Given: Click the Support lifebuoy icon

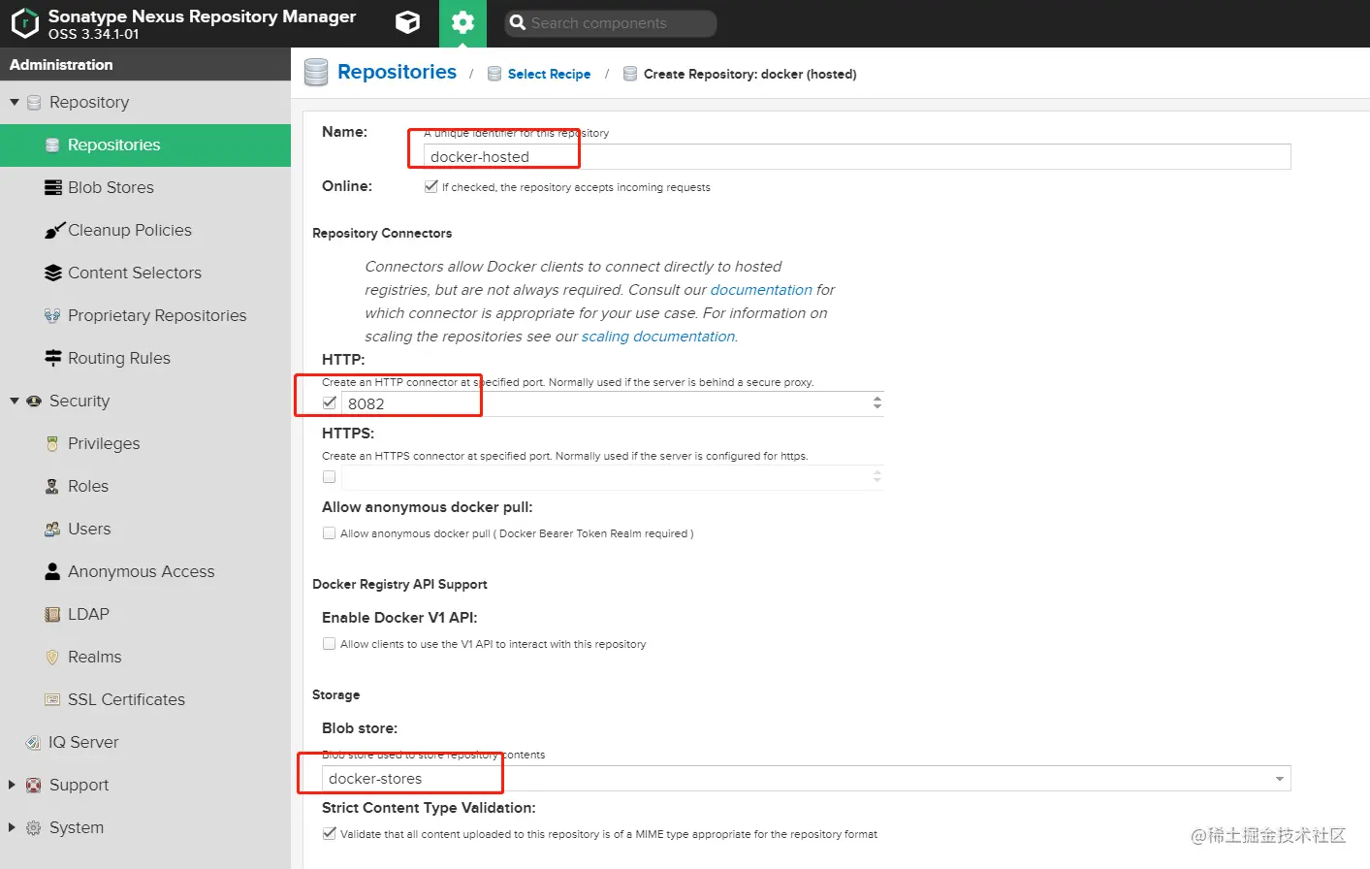Looking at the screenshot, I should pyautogui.click(x=34, y=786).
